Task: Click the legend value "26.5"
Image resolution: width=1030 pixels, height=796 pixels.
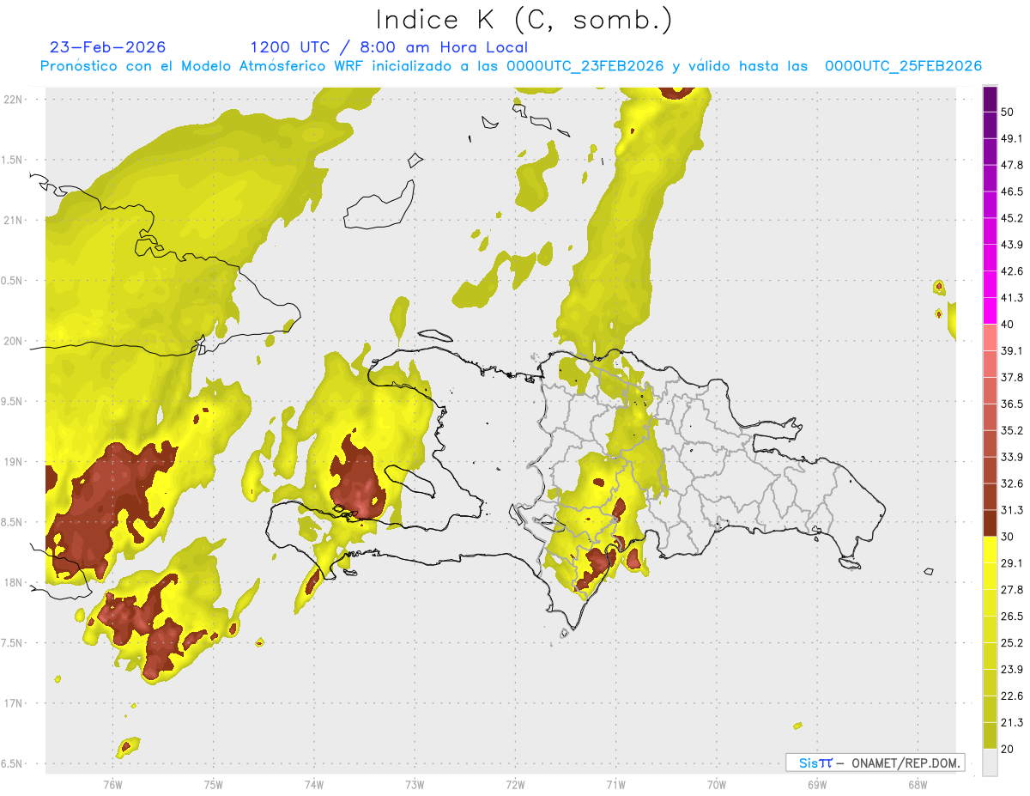Action: (1012, 617)
